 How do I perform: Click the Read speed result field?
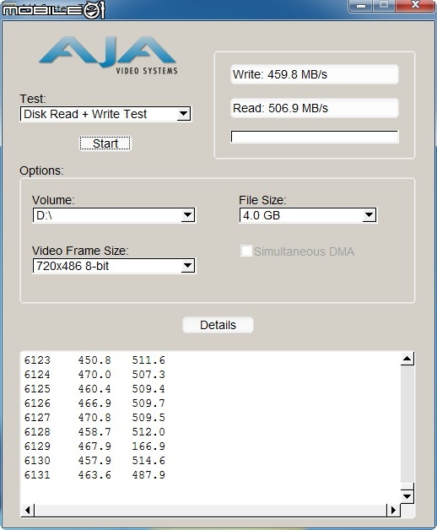click(x=315, y=108)
